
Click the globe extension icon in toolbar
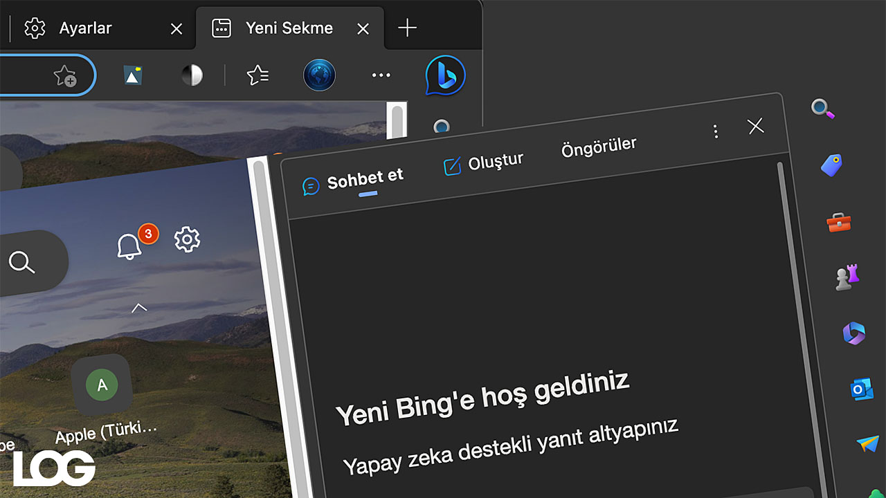click(x=320, y=75)
